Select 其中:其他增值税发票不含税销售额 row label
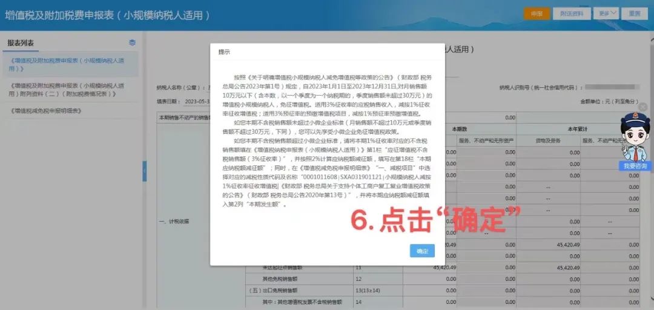The image size is (654, 310). pos(302,302)
